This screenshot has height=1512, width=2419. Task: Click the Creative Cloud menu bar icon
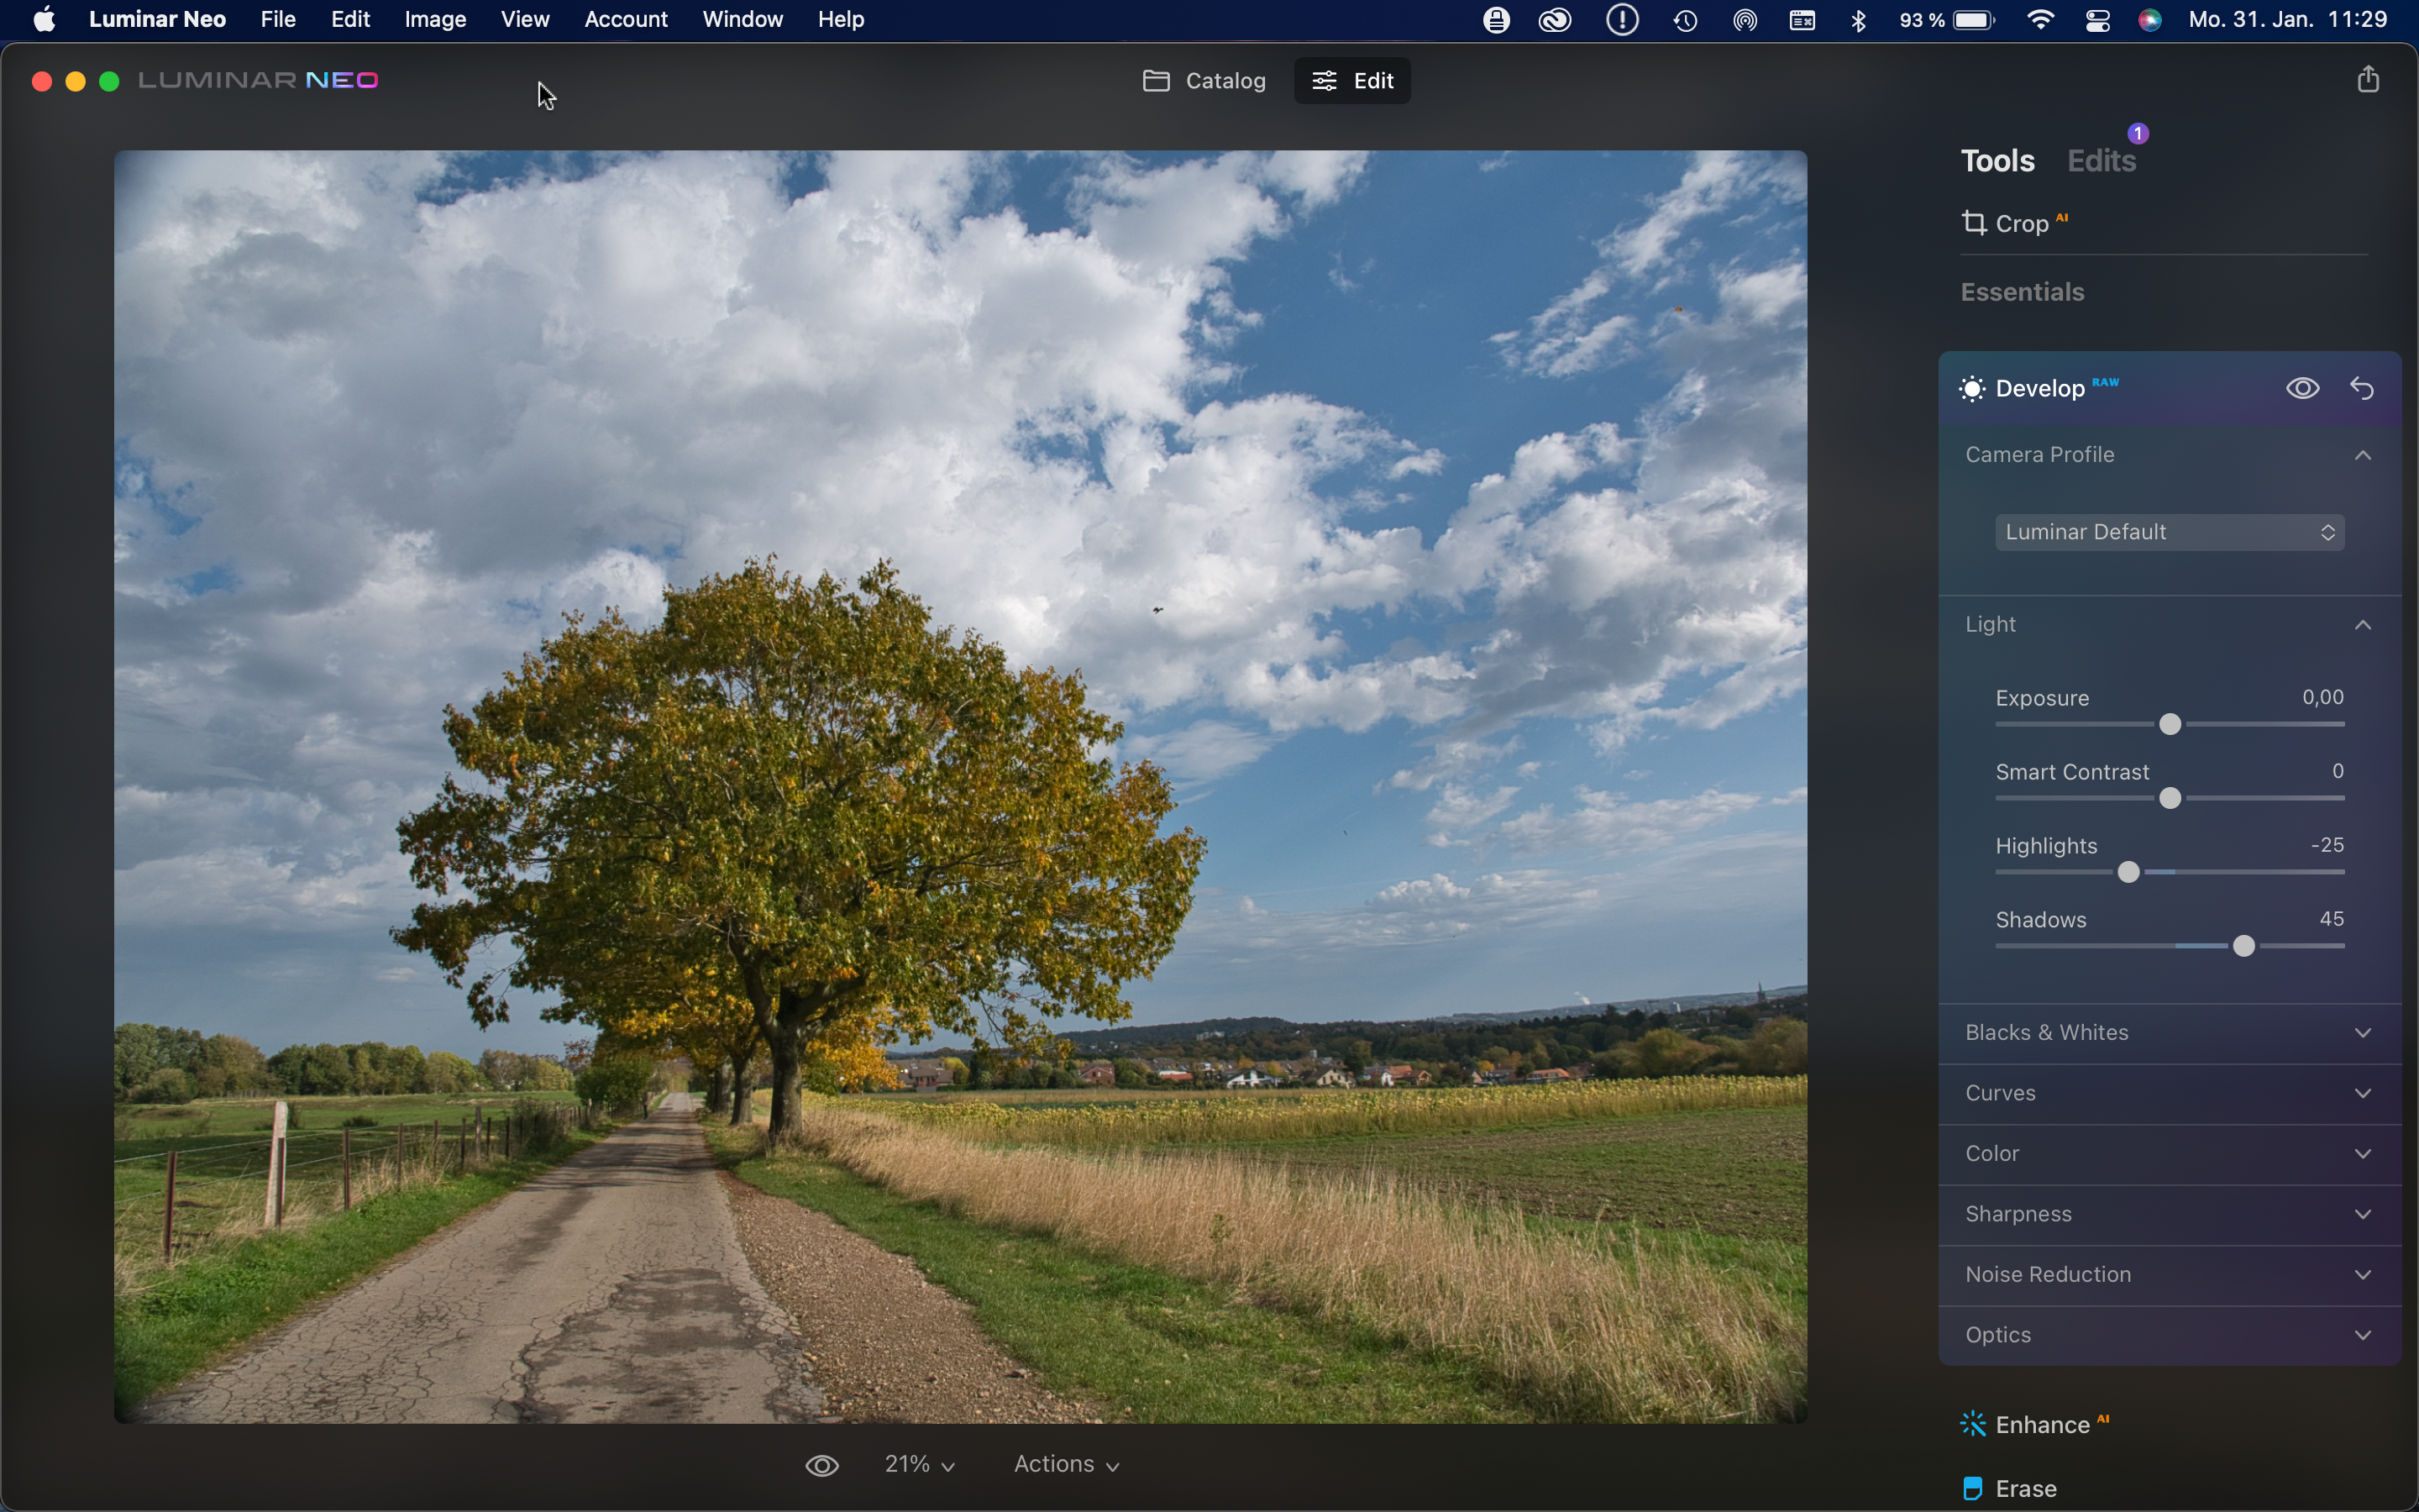pyautogui.click(x=1556, y=20)
